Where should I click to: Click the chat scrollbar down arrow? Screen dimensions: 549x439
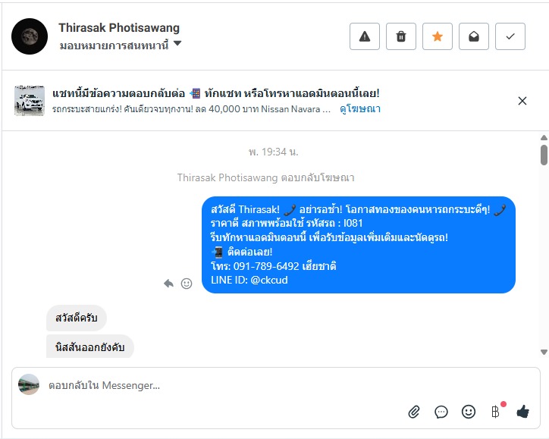coord(544,352)
